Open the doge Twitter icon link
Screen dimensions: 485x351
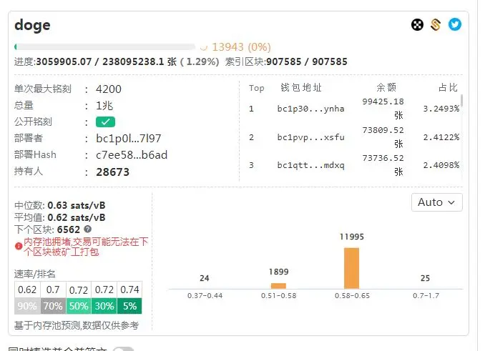(x=455, y=24)
